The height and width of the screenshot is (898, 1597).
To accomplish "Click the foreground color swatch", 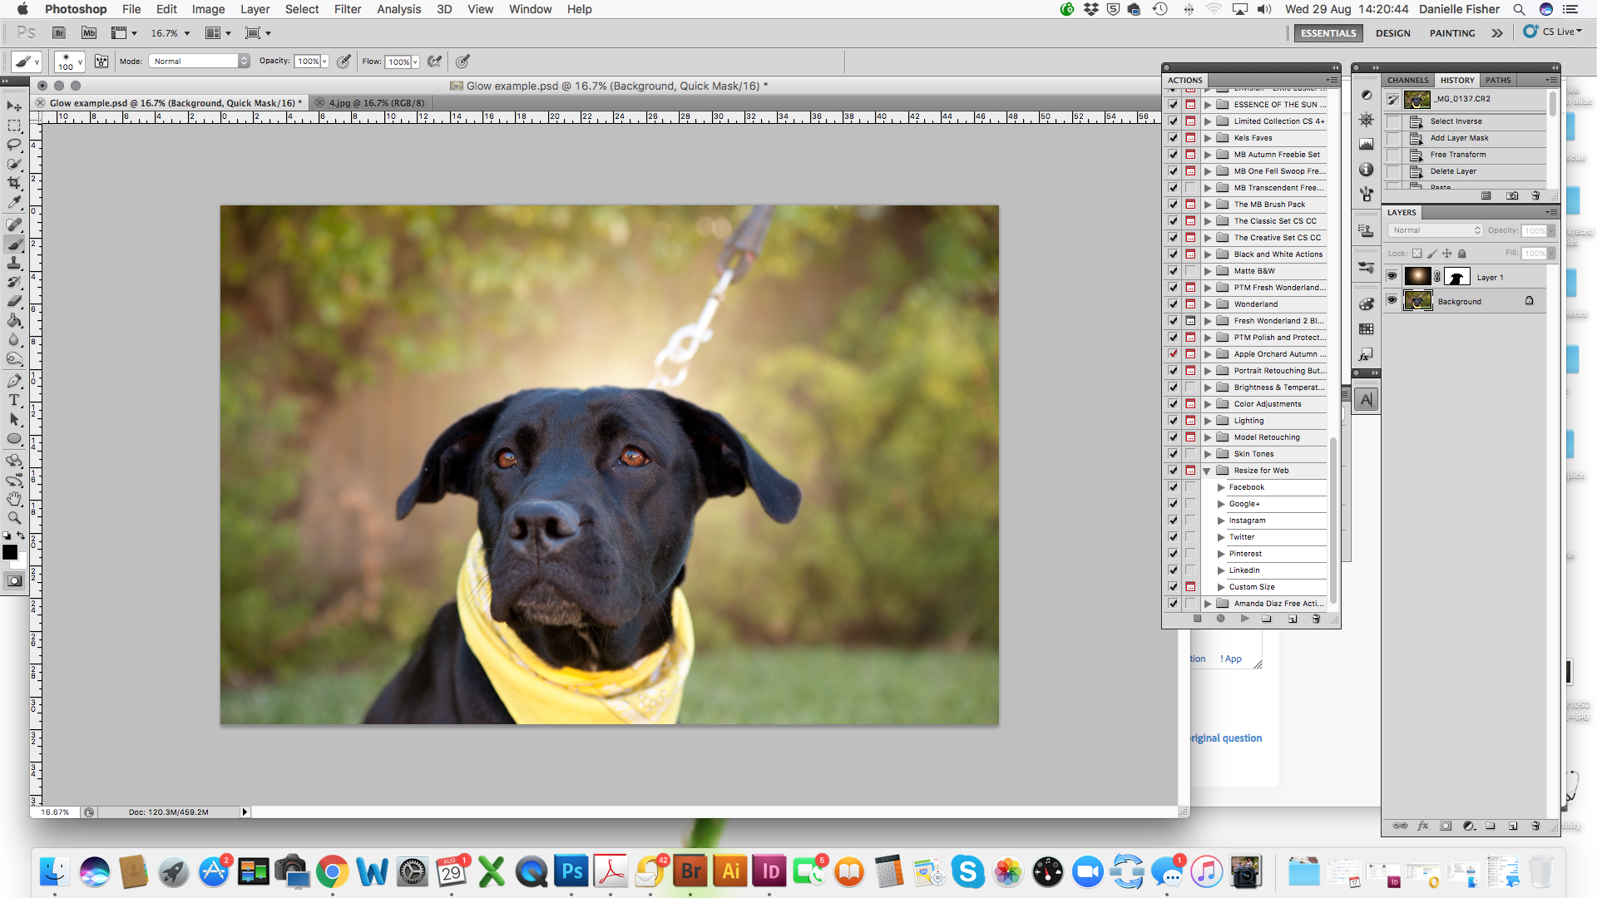I will [9, 551].
